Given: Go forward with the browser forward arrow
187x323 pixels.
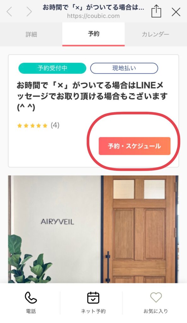Looking at the screenshot, I should coord(29,12).
